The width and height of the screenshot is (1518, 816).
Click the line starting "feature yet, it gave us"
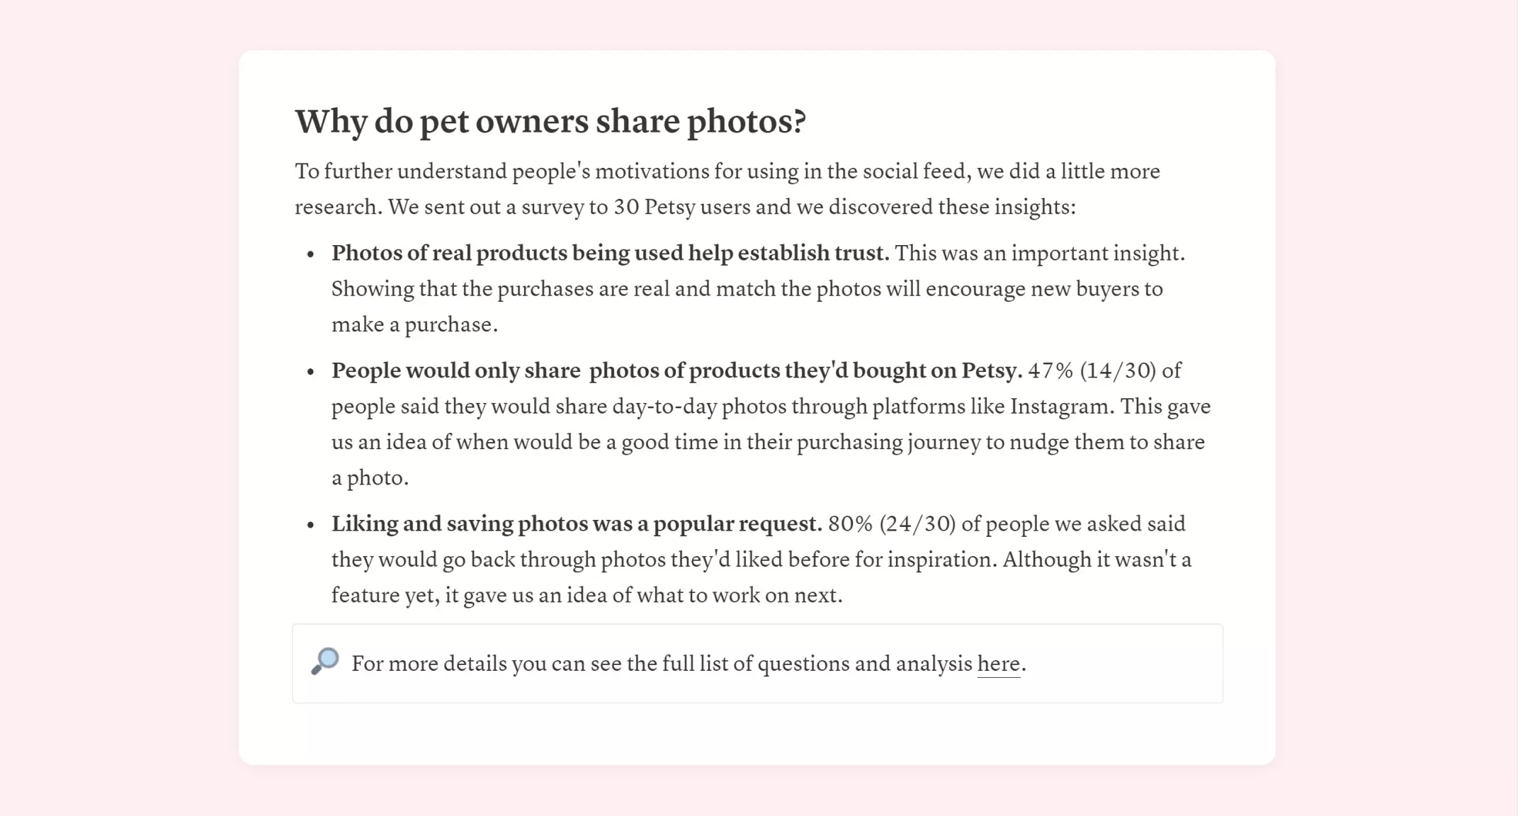(587, 595)
